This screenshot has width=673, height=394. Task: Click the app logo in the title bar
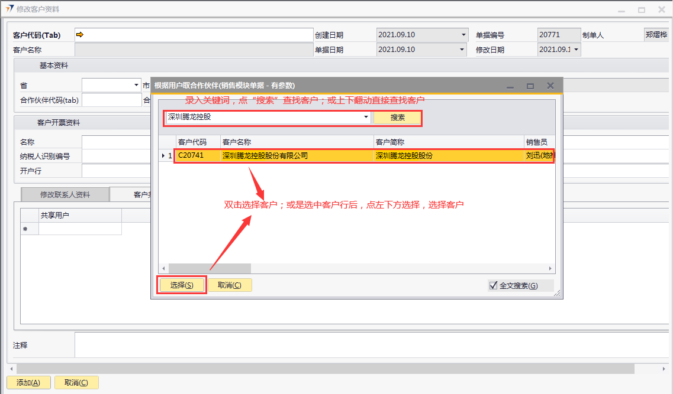point(9,9)
